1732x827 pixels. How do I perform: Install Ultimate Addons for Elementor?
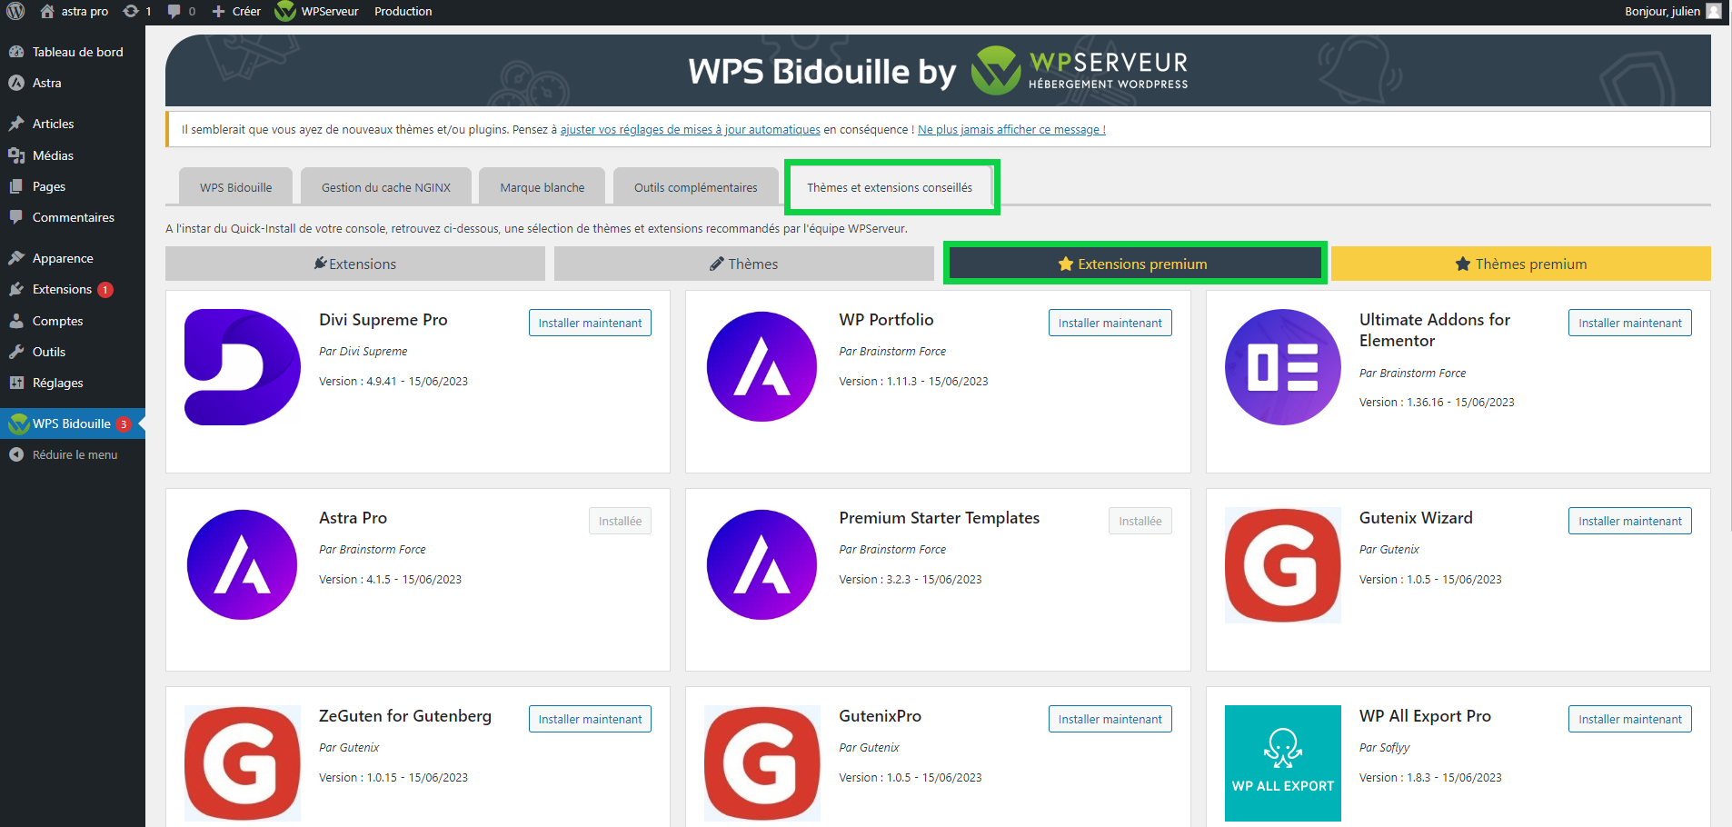tap(1630, 323)
